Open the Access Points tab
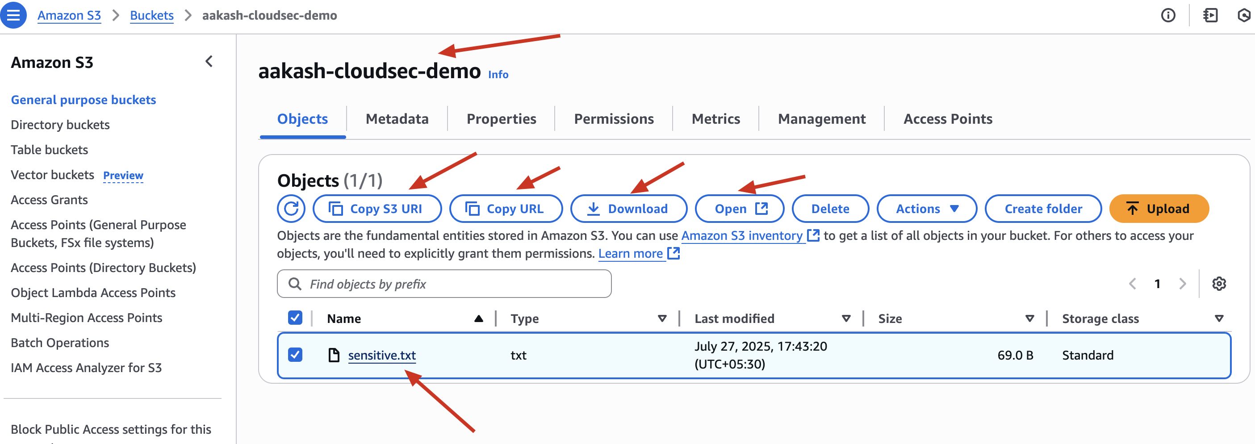This screenshot has height=444, width=1255. pyautogui.click(x=948, y=119)
